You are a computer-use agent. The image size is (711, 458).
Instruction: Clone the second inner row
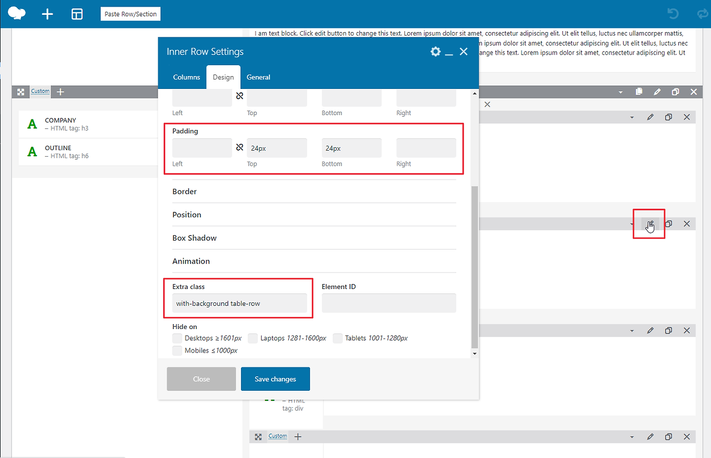668,223
